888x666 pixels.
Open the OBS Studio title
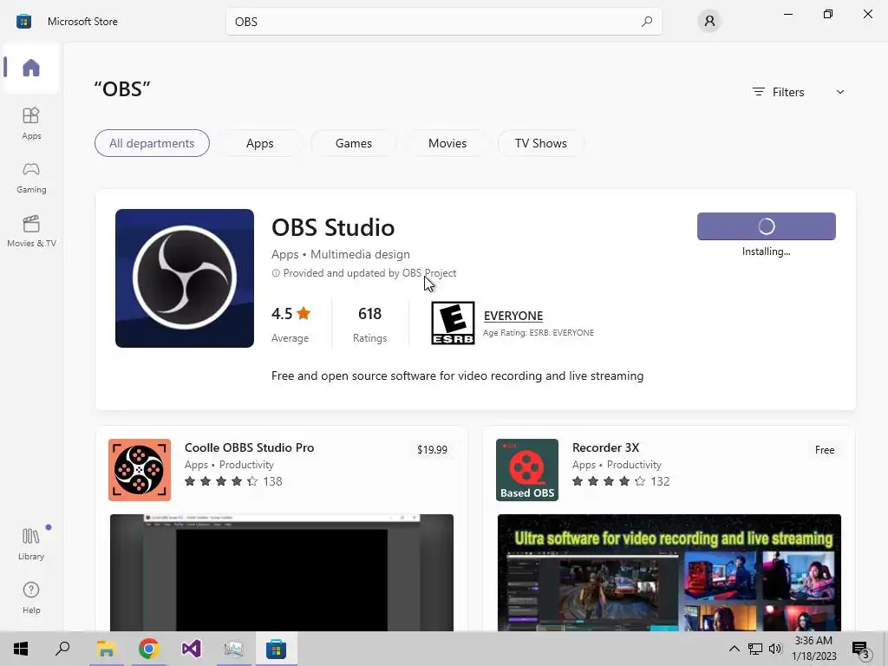point(333,228)
